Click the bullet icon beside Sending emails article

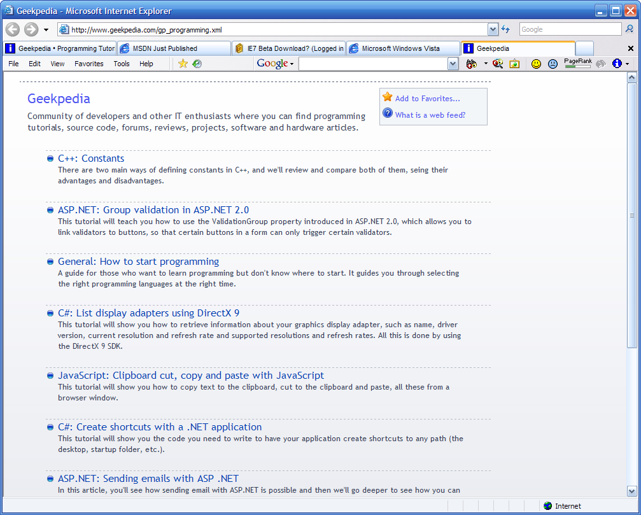click(50, 479)
